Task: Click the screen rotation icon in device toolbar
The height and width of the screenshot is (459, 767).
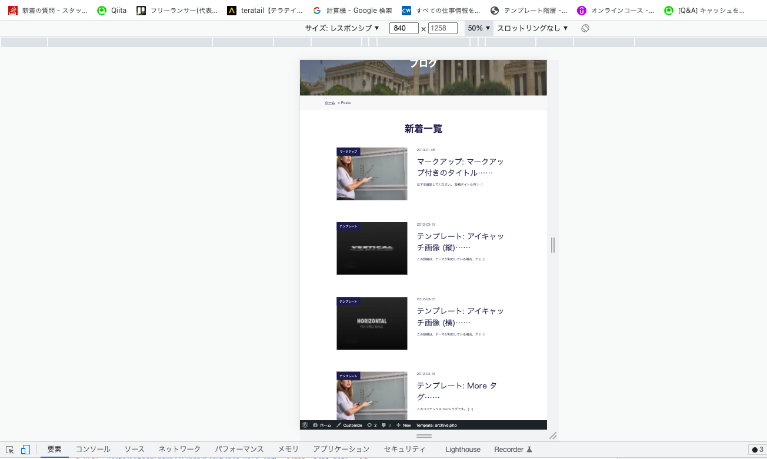Action: tap(585, 28)
